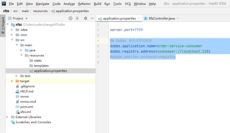The height and width of the screenshot is (133, 230).
Task: Open the Refactor menu
Action: coord(84,4)
